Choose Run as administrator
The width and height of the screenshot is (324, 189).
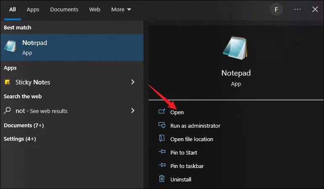(x=195, y=126)
